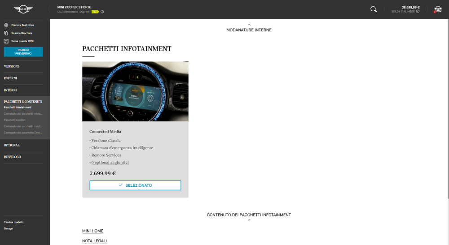This screenshot has height=245, width=449.
Task: Click the save MINI floppy icon
Action: click(6, 41)
